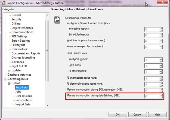
Task: Select User Profiles category
Action: point(19,49)
